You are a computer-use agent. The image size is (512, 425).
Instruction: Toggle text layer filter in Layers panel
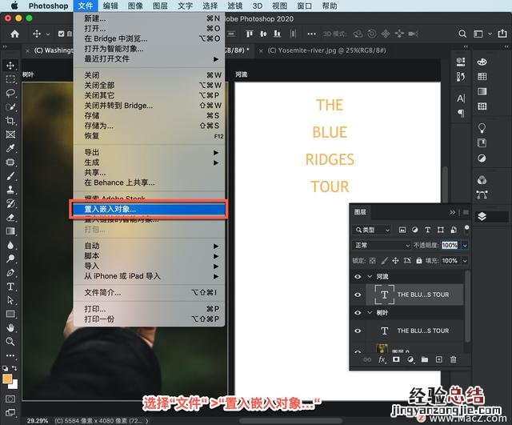[x=427, y=230]
